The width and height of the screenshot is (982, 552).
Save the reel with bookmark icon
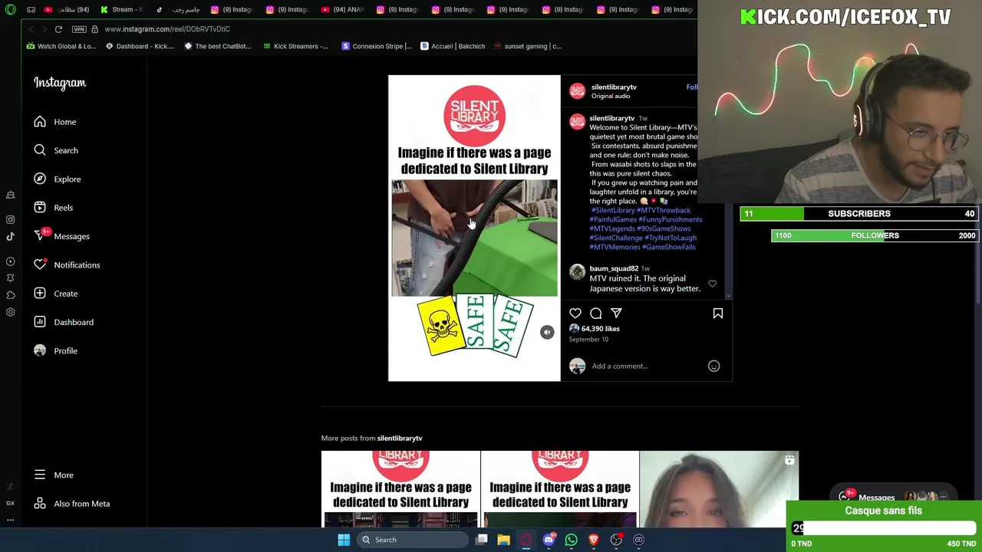pyautogui.click(x=718, y=313)
